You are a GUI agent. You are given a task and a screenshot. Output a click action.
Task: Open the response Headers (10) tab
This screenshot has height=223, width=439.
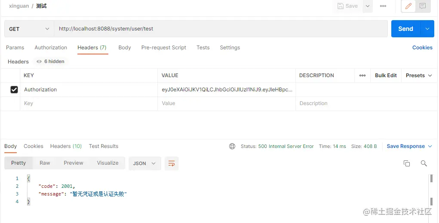click(66, 146)
